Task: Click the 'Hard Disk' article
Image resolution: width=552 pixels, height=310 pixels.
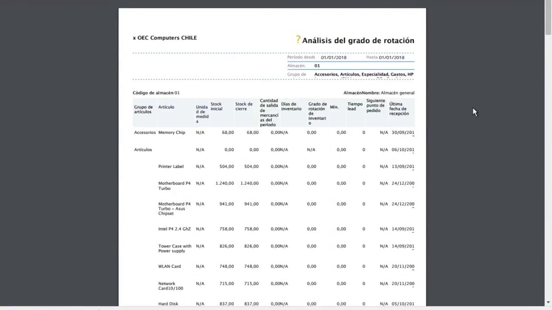Action: (168, 304)
